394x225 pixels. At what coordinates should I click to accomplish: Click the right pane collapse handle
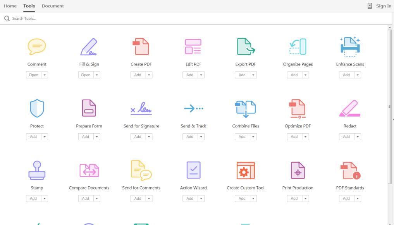click(x=393, y=120)
